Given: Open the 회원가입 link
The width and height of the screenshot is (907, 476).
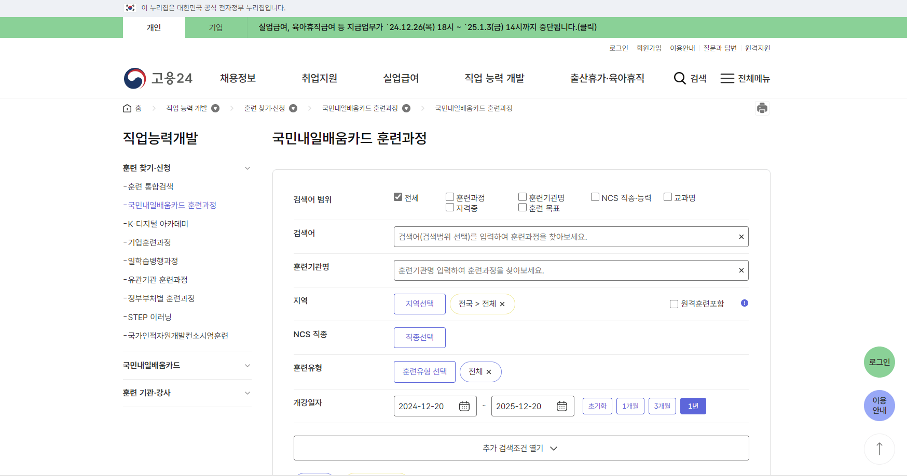Looking at the screenshot, I should [649, 48].
